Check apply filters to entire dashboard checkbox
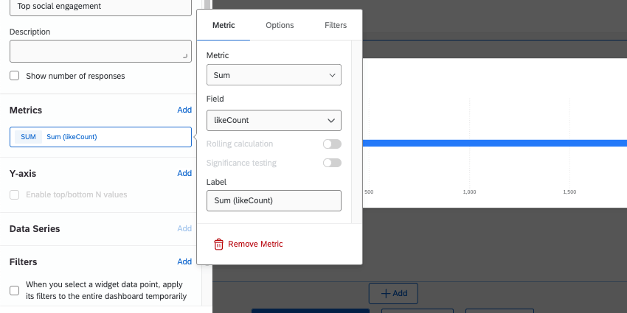This screenshot has height=313, width=627. [x=15, y=290]
